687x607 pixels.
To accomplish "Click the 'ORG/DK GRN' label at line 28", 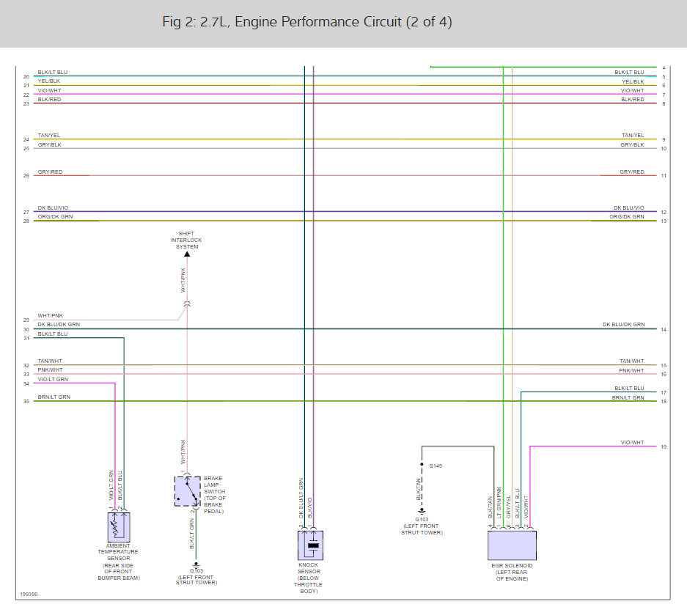I will 55,217.
